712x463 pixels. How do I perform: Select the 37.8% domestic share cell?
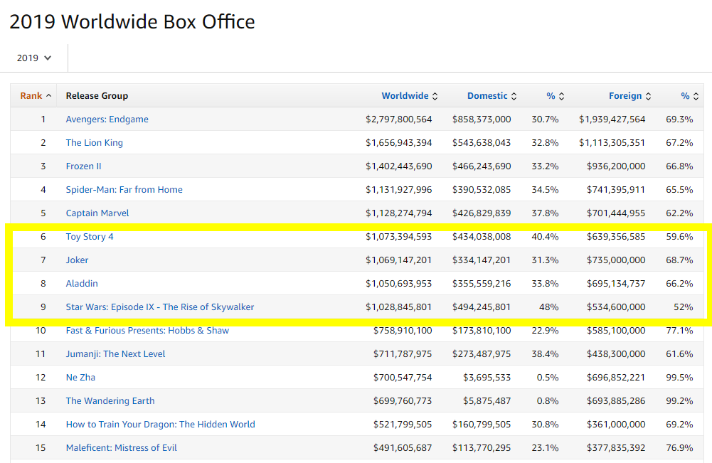545,213
